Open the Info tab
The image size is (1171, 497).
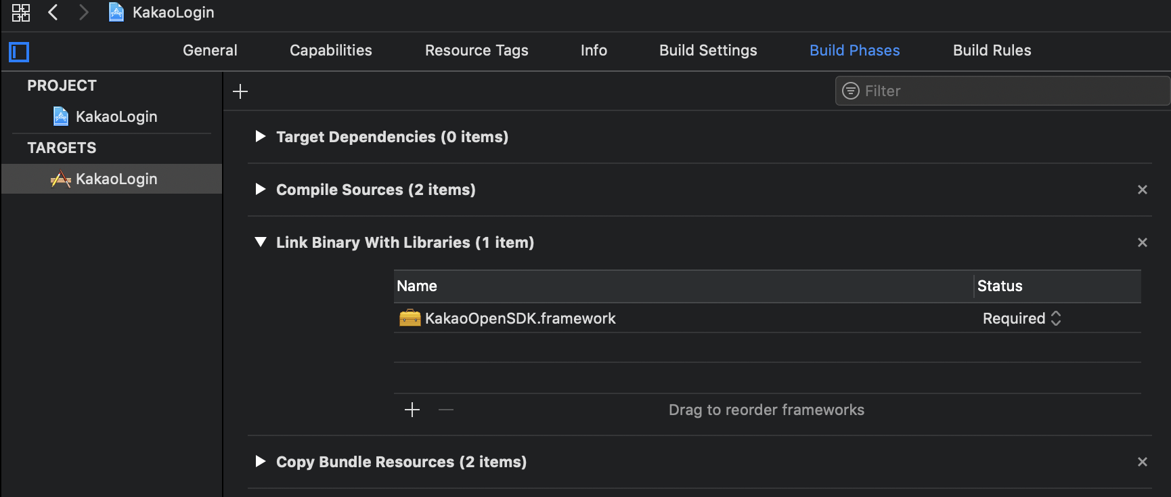594,50
